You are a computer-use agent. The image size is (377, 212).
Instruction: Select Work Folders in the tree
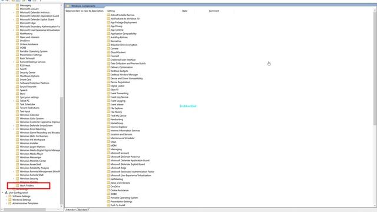(x=27, y=185)
